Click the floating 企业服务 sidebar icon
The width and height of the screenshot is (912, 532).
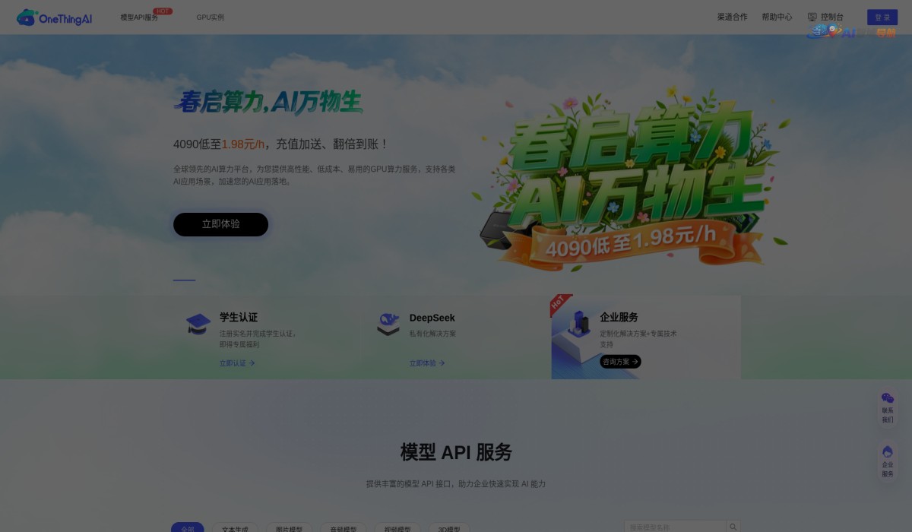coord(888,451)
